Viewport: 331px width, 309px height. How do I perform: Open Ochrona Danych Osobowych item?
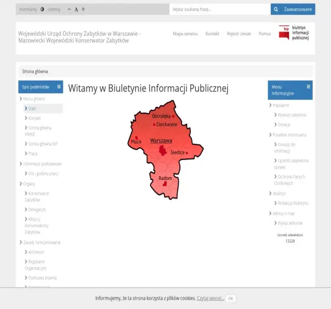[x=290, y=180]
